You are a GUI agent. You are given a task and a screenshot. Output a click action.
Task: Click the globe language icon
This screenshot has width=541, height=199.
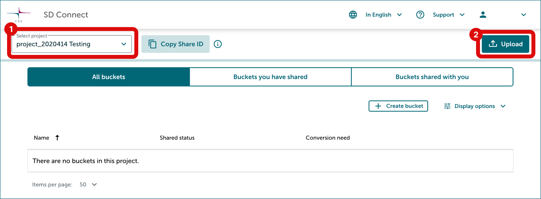[x=353, y=15]
